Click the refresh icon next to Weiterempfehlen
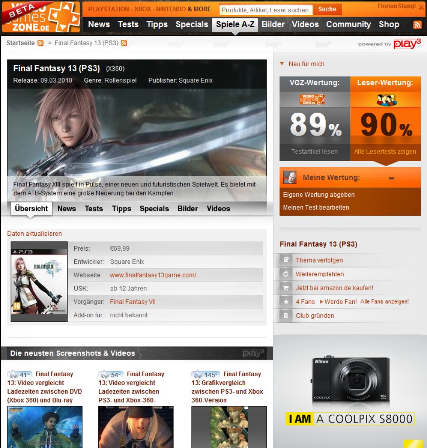This screenshot has height=448, width=427. point(286,274)
